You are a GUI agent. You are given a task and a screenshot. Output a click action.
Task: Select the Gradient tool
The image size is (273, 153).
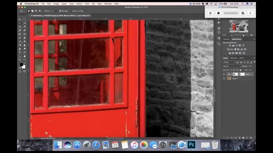[20, 45]
